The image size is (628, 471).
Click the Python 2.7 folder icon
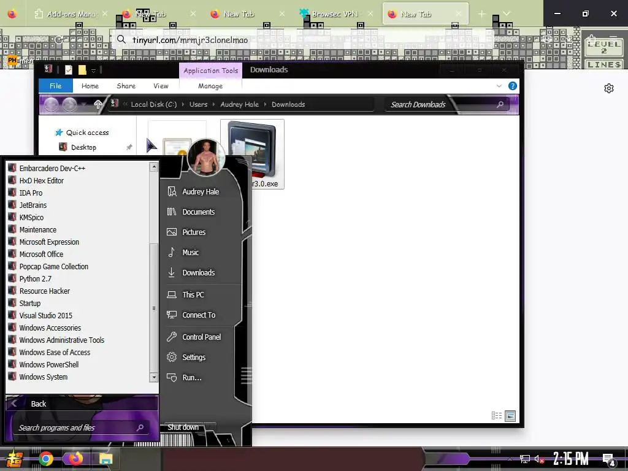(12, 279)
